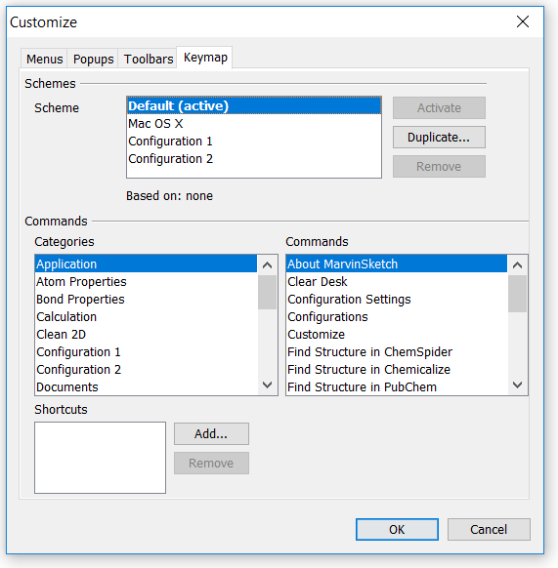Confirm the dialog with OK

pos(397,529)
